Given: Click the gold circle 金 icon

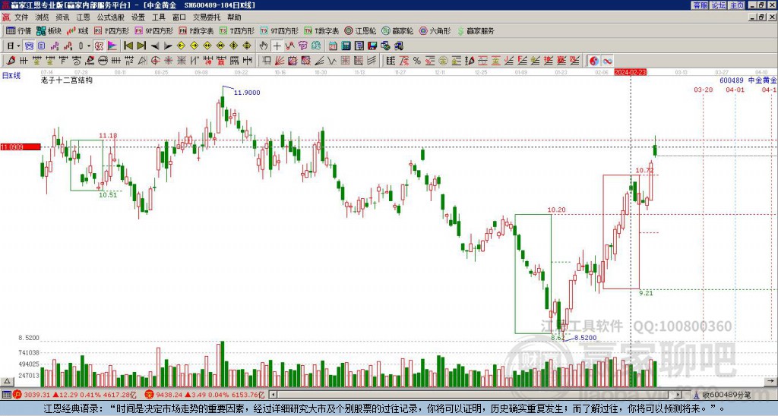Looking at the screenshot, I should tap(443, 61).
